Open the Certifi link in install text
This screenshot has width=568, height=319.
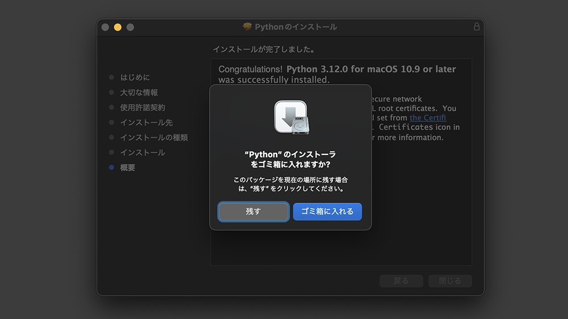pos(428,117)
